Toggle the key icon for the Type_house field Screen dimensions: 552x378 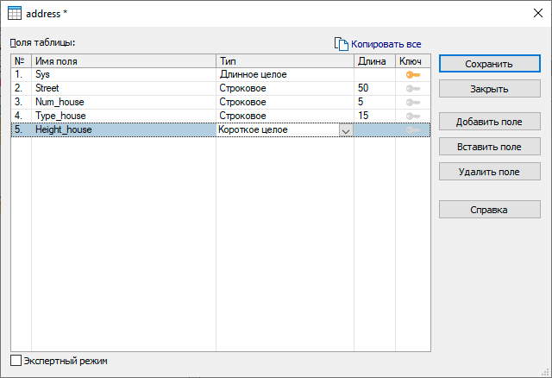(x=412, y=116)
